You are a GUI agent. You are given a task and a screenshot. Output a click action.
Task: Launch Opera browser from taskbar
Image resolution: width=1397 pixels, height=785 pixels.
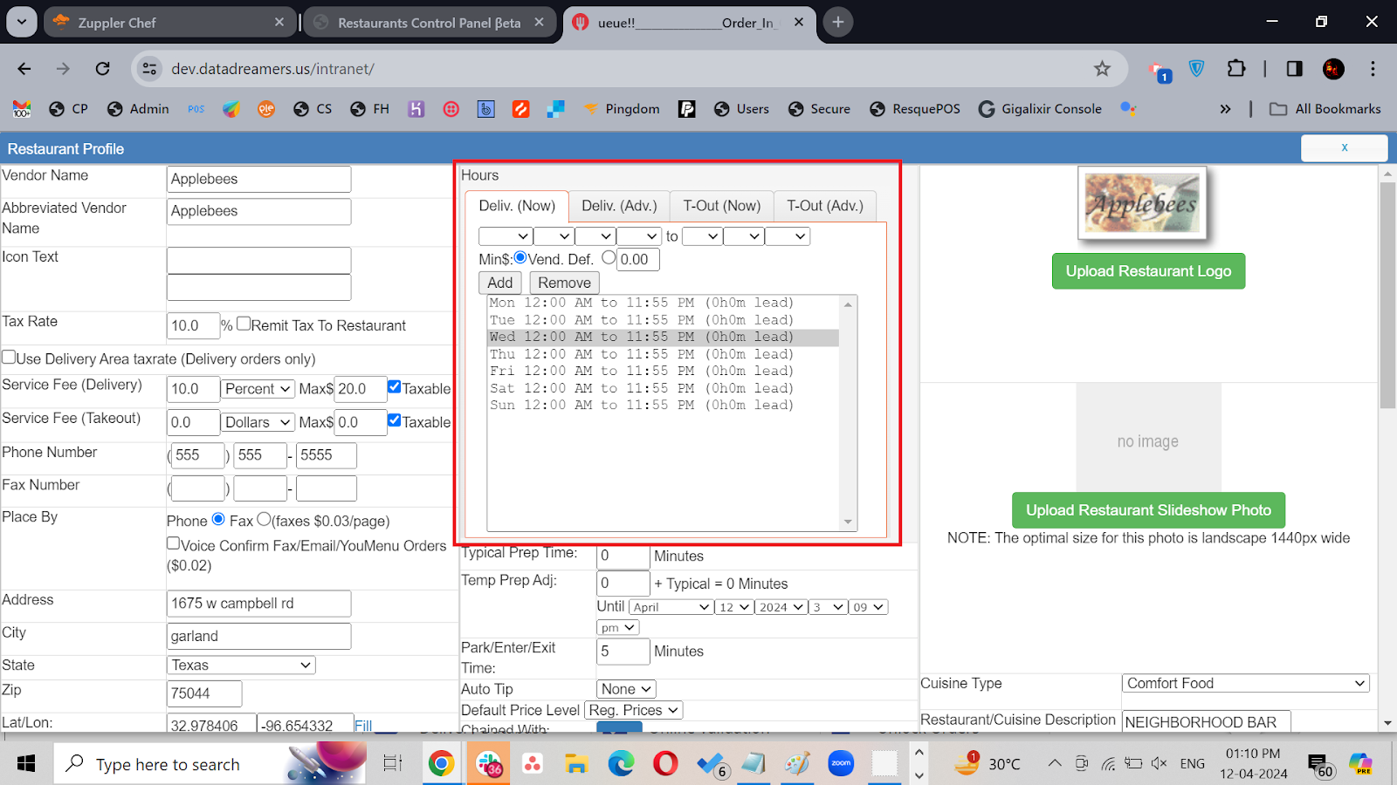[665, 764]
